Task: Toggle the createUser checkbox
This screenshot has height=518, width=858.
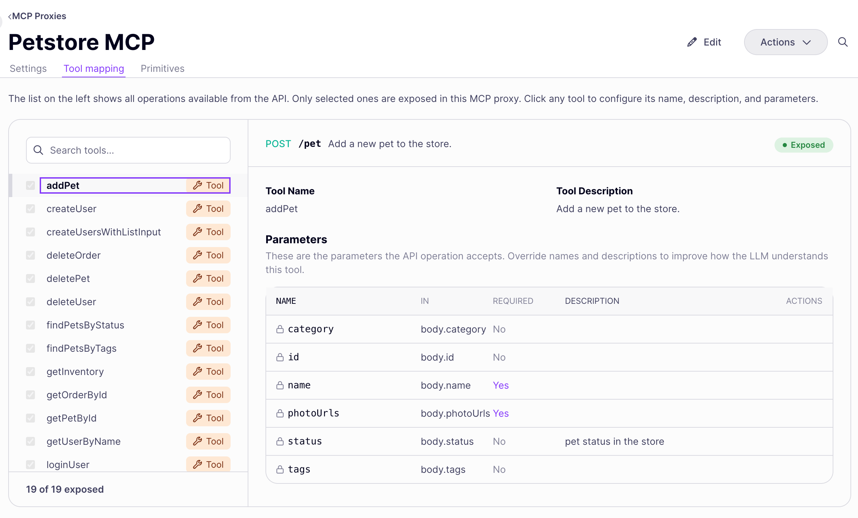Action: point(30,209)
